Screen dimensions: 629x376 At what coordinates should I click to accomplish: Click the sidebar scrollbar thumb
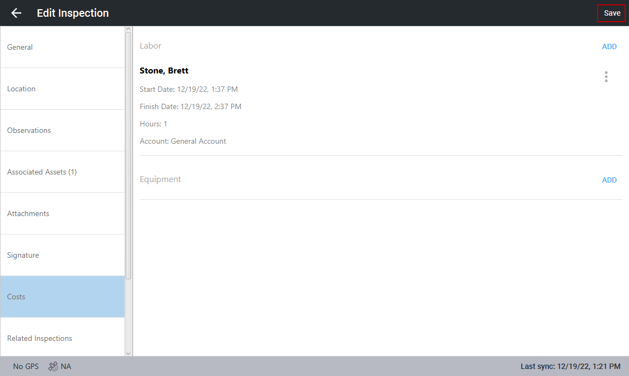128,156
